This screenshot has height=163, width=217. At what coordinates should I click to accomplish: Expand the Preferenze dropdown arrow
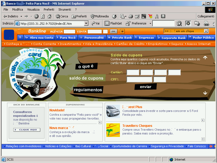point(150,23)
